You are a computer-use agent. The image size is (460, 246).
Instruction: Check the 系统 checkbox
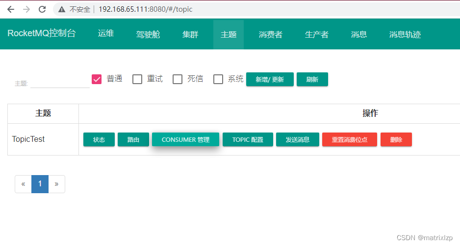(218, 79)
